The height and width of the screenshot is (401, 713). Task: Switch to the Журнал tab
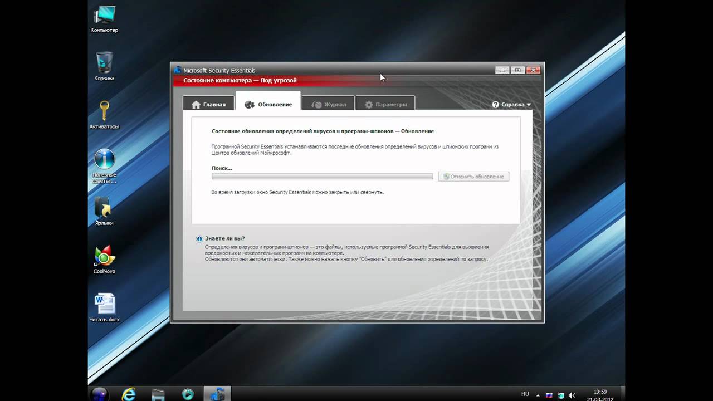tap(328, 104)
